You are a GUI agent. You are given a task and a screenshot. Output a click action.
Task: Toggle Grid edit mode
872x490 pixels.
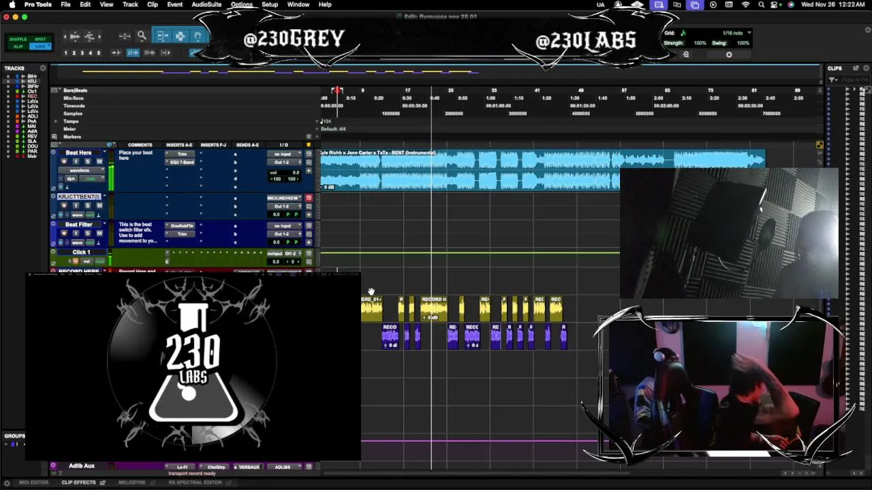[x=39, y=46]
